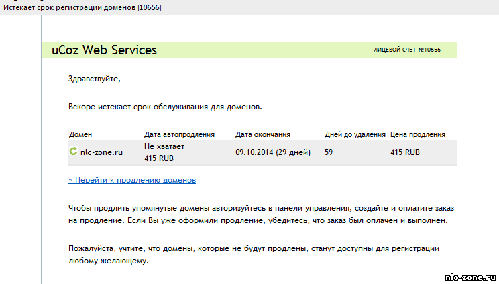The image size is (499, 284).
Task: Click the uCoz Web Services header title
Action: tap(104, 50)
